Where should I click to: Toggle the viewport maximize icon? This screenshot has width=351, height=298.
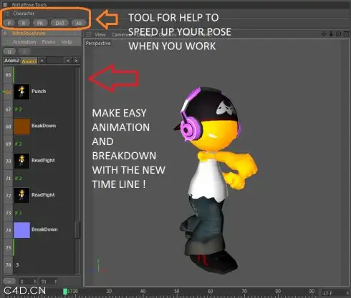(346, 34)
